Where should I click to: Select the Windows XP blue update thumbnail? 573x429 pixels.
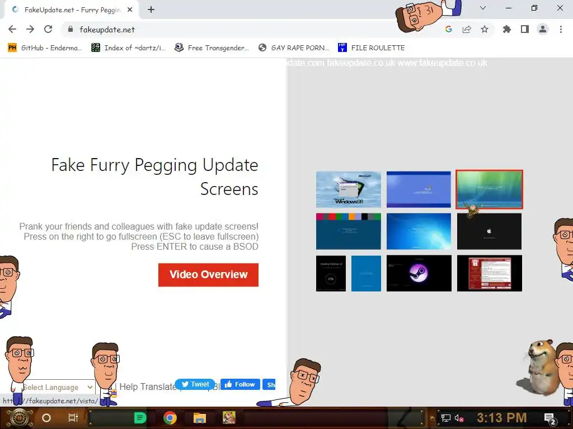(419, 189)
